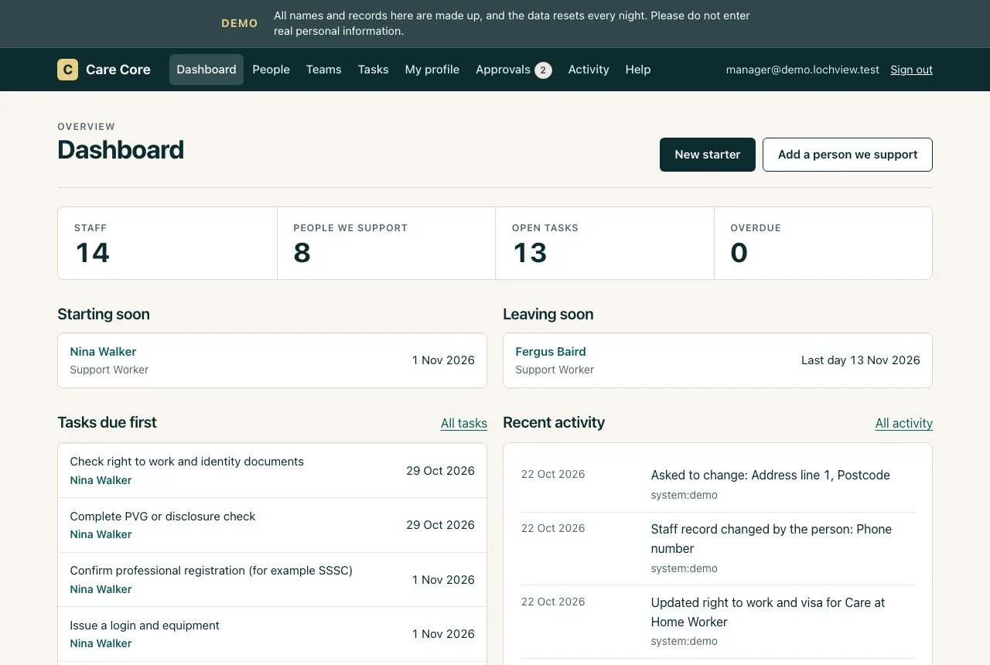The height and width of the screenshot is (665, 990).
Task: Navigate to Tasks in the top bar
Action: (x=373, y=70)
